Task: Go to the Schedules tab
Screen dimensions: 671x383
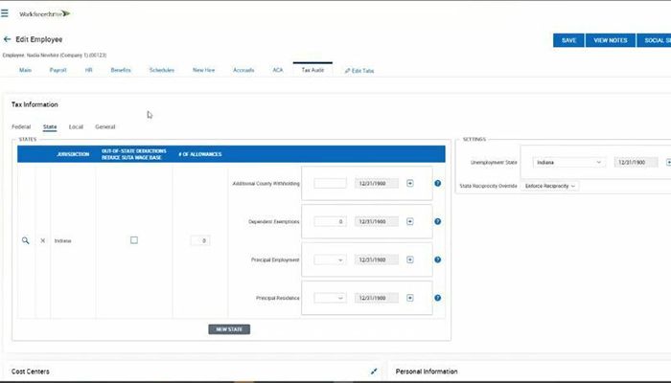Action: pos(162,70)
